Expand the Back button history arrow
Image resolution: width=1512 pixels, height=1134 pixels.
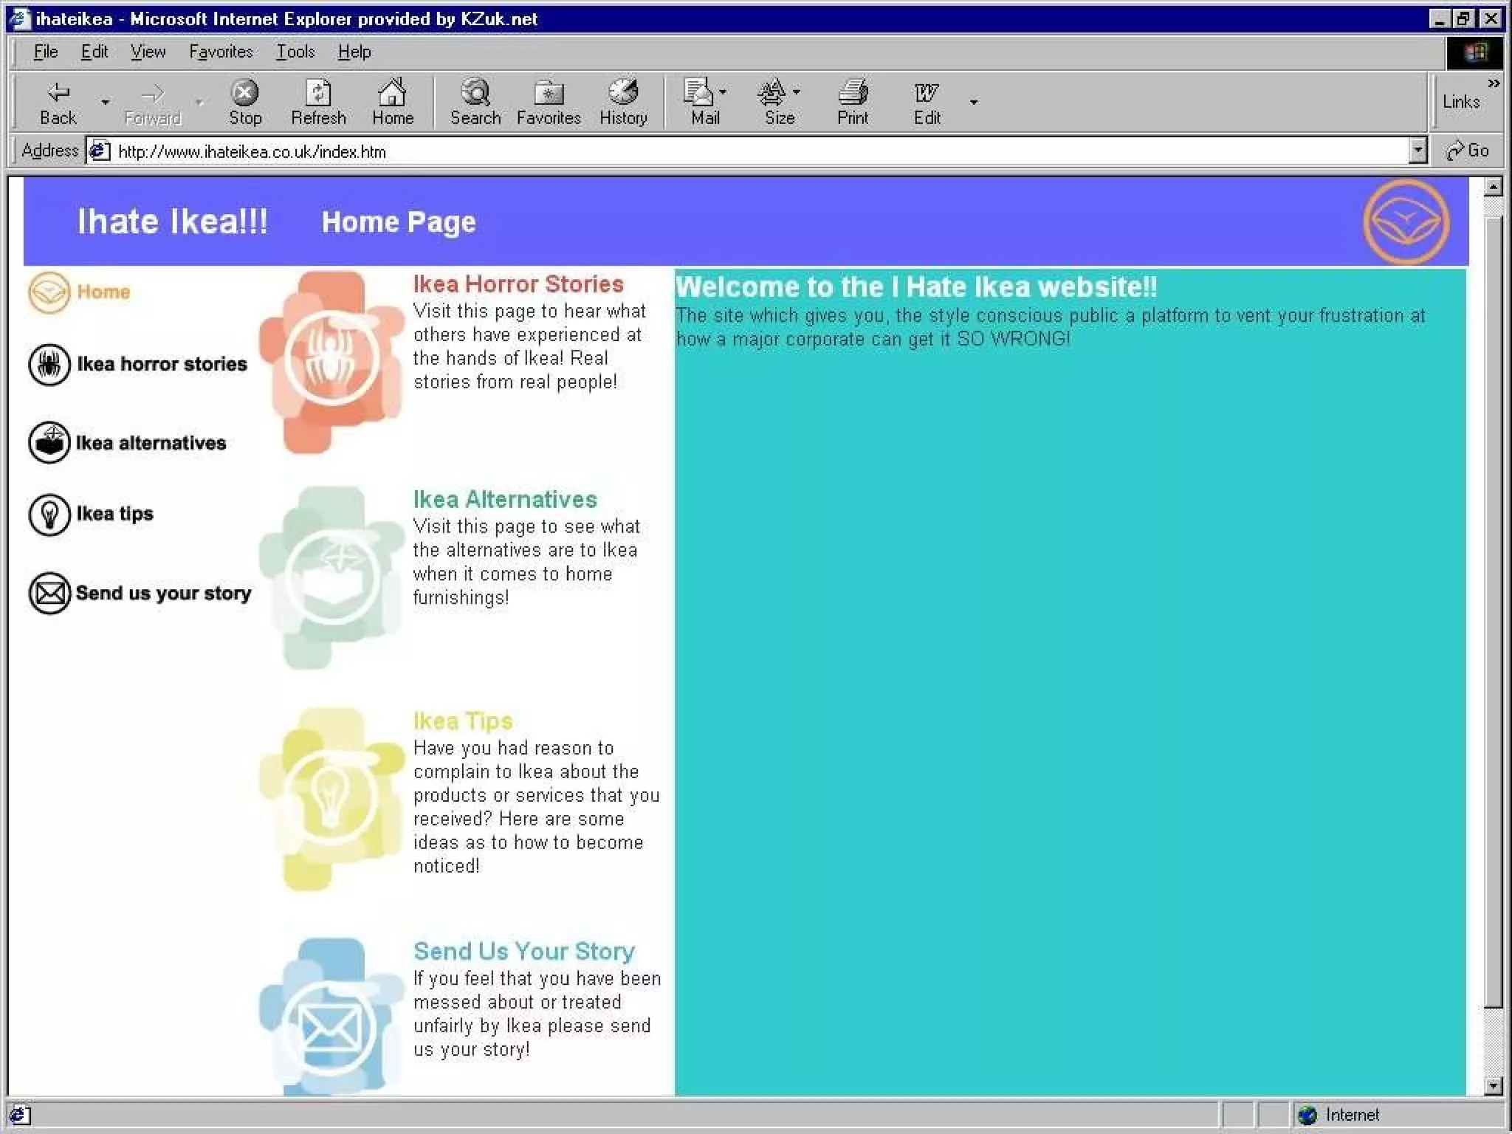tap(105, 102)
